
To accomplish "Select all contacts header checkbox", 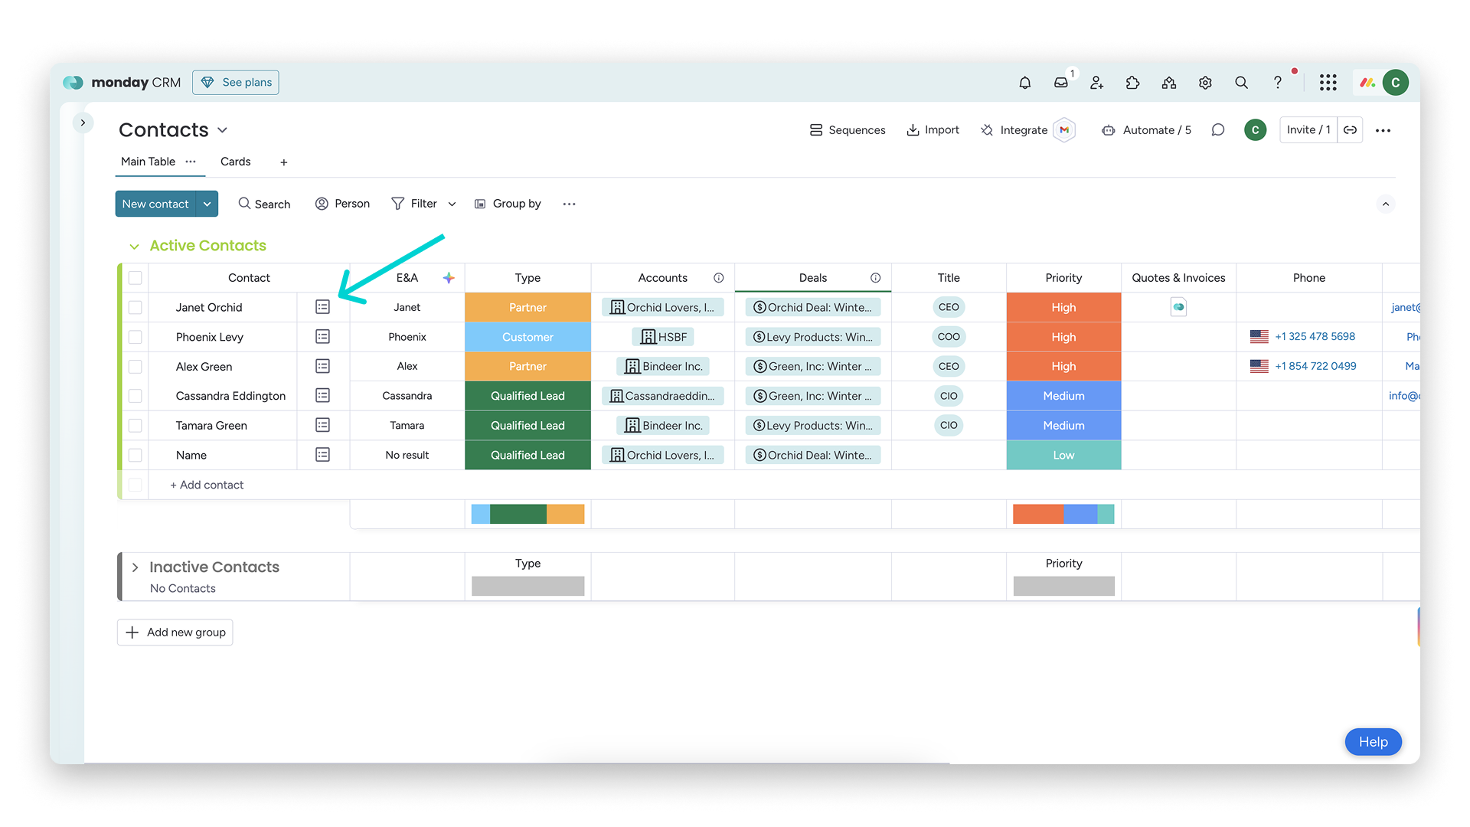I will pos(136,278).
